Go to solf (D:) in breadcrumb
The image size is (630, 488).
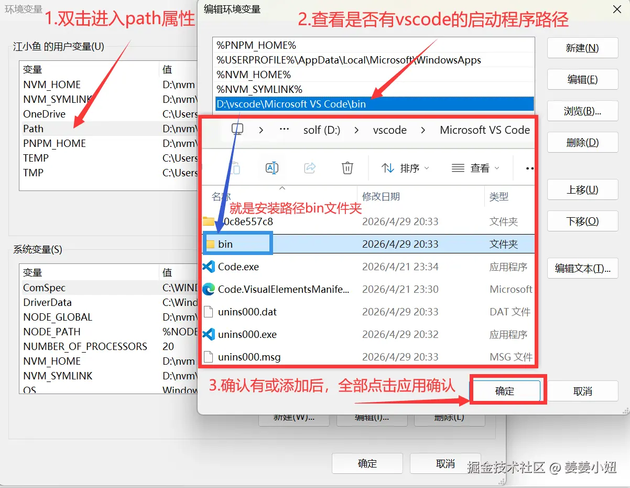tap(322, 130)
